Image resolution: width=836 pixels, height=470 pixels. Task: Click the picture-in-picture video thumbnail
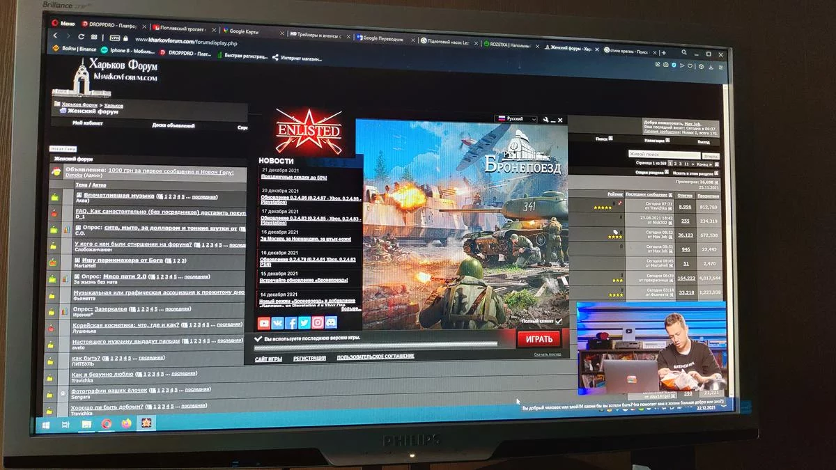[x=651, y=349]
